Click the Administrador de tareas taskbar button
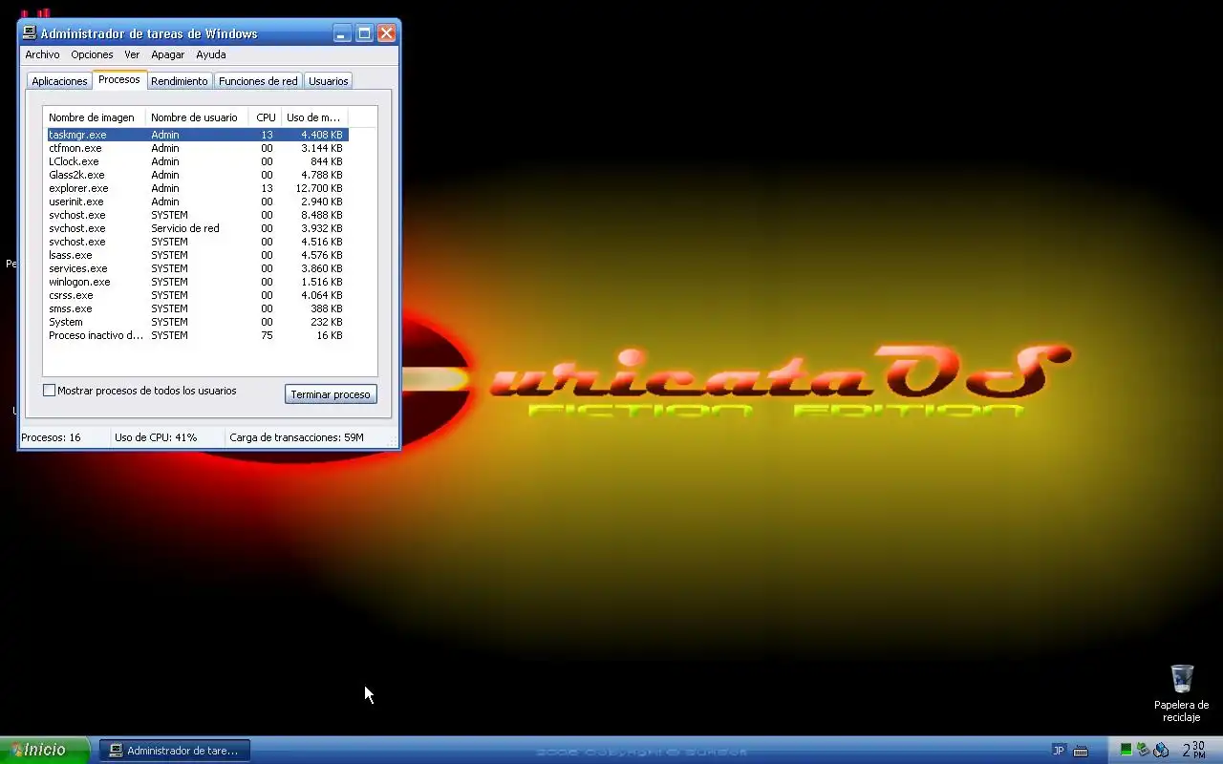This screenshot has height=764, width=1223. point(174,751)
